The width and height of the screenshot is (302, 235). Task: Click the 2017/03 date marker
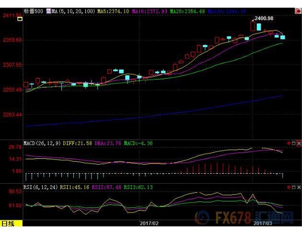coord(263,223)
